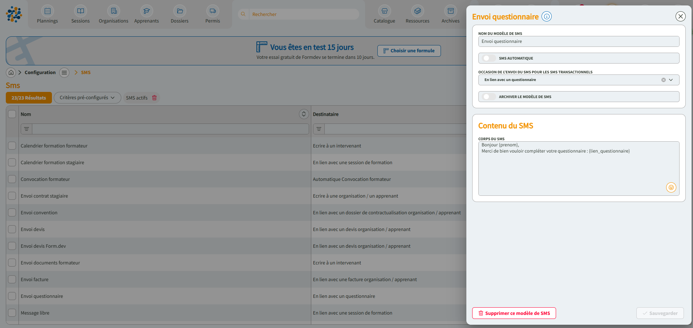
Task: Open the Plannings menu
Action: tap(47, 15)
